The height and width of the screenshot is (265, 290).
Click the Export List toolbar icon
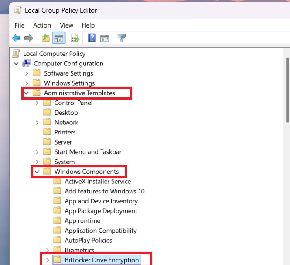pos(75,38)
